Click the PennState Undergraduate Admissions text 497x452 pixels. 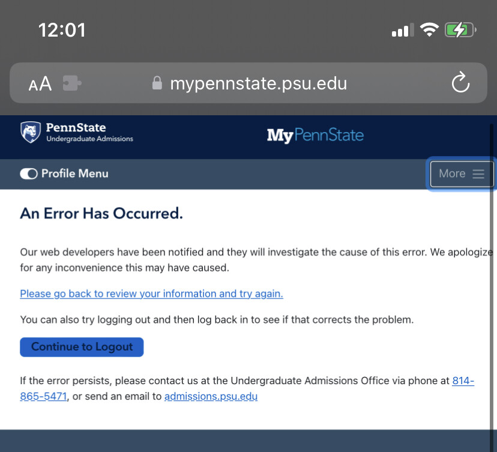[x=89, y=132]
